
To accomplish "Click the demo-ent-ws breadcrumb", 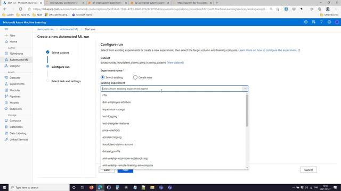I will (x=45, y=29).
